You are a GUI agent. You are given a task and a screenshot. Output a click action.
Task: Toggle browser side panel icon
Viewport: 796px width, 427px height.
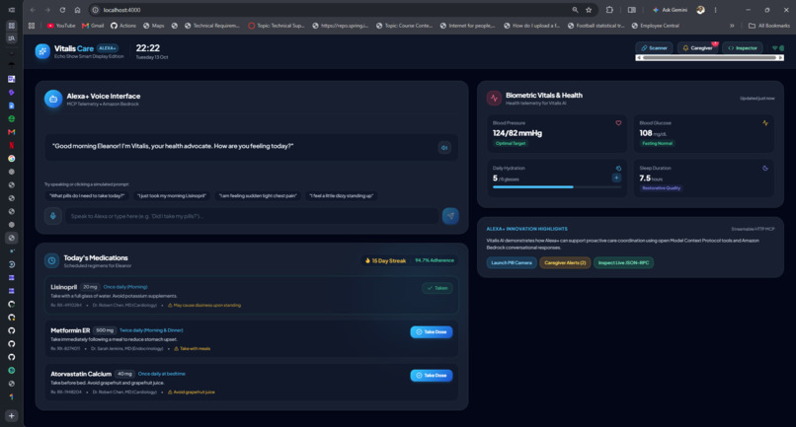[x=631, y=10]
